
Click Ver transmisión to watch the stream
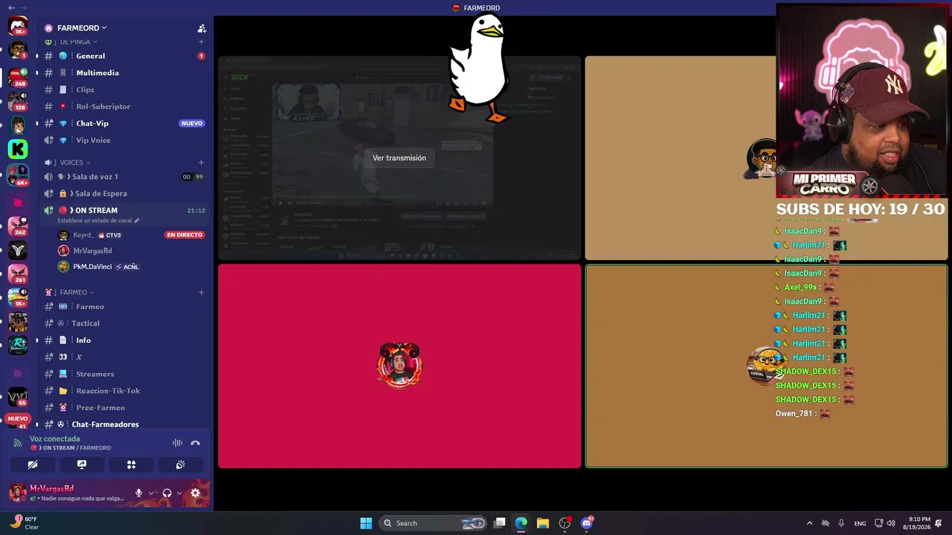pyautogui.click(x=399, y=158)
